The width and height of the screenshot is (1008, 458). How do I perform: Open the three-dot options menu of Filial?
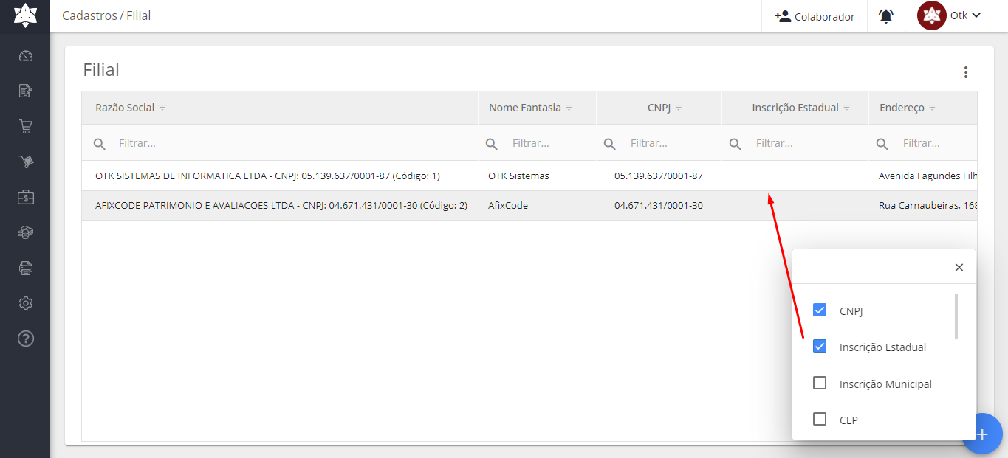point(965,72)
